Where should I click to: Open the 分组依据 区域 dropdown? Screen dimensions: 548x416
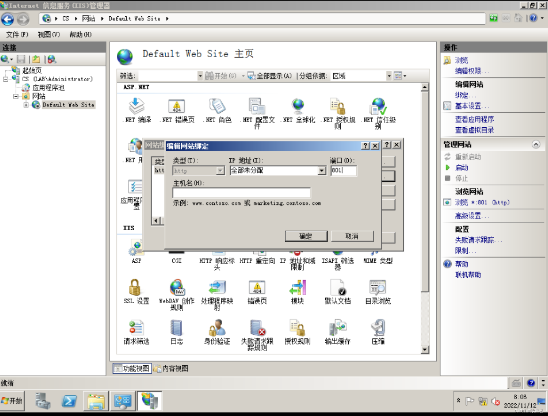click(389, 76)
